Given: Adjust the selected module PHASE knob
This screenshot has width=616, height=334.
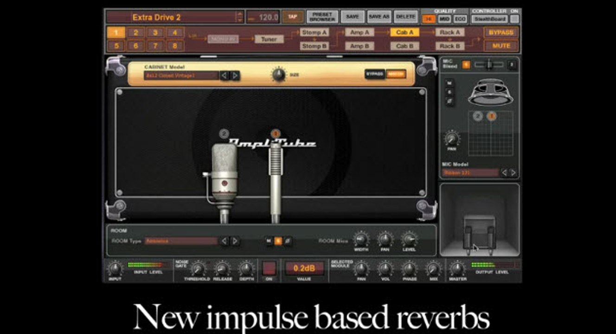Looking at the screenshot, I should (x=409, y=269).
